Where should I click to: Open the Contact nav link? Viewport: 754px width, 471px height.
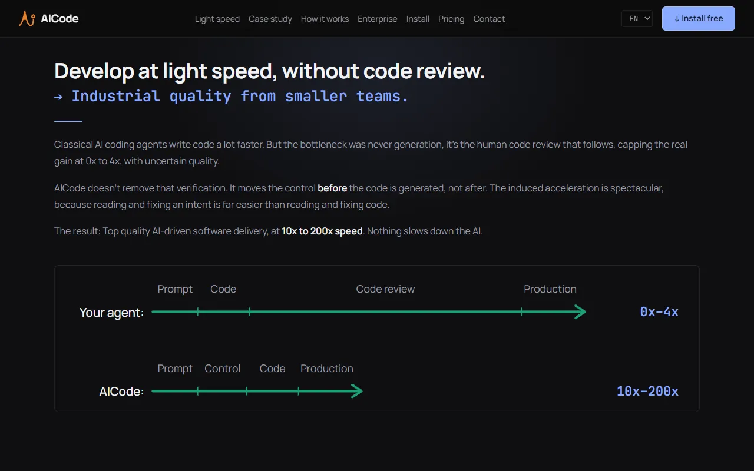coord(489,19)
